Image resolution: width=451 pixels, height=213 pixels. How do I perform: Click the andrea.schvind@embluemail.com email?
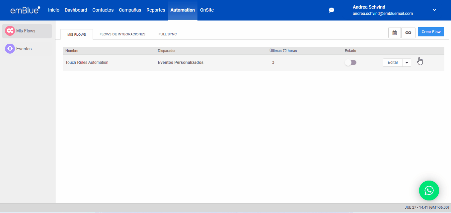click(383, 14)
